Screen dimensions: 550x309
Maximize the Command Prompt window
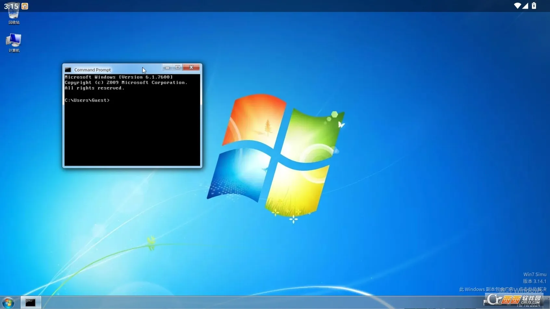[x=177, y=67]
